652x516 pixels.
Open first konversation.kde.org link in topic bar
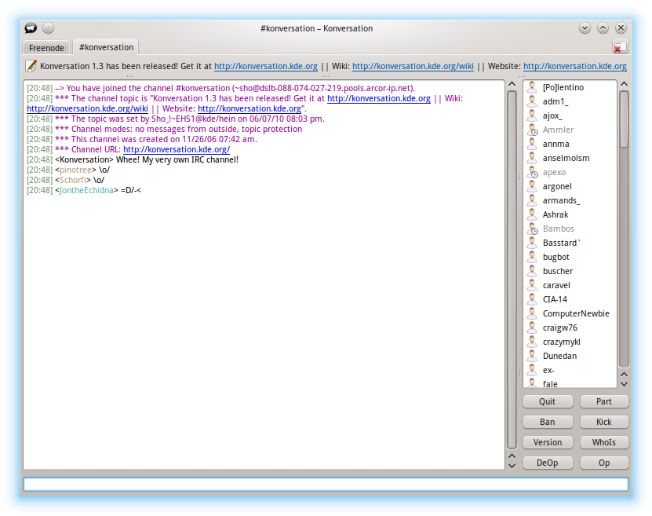tap(266, 66)
